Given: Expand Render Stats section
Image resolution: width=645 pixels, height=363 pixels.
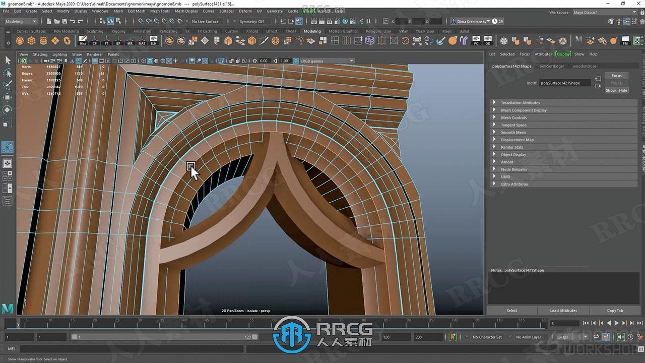Looking at the screenshot, I should 564,147.
